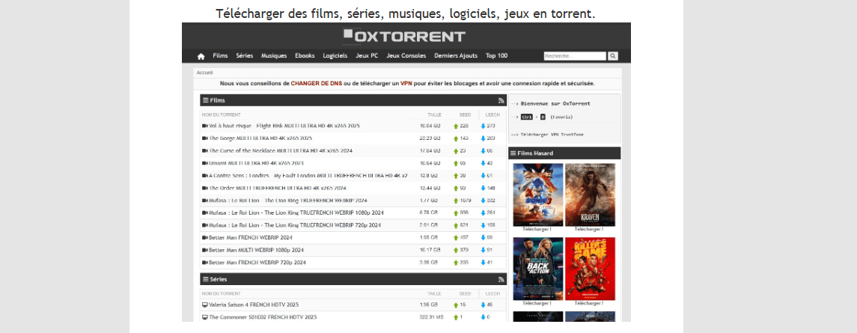
Task: Click green seed arrow in Valeria Saison 4 row
Action: (456, 305)
